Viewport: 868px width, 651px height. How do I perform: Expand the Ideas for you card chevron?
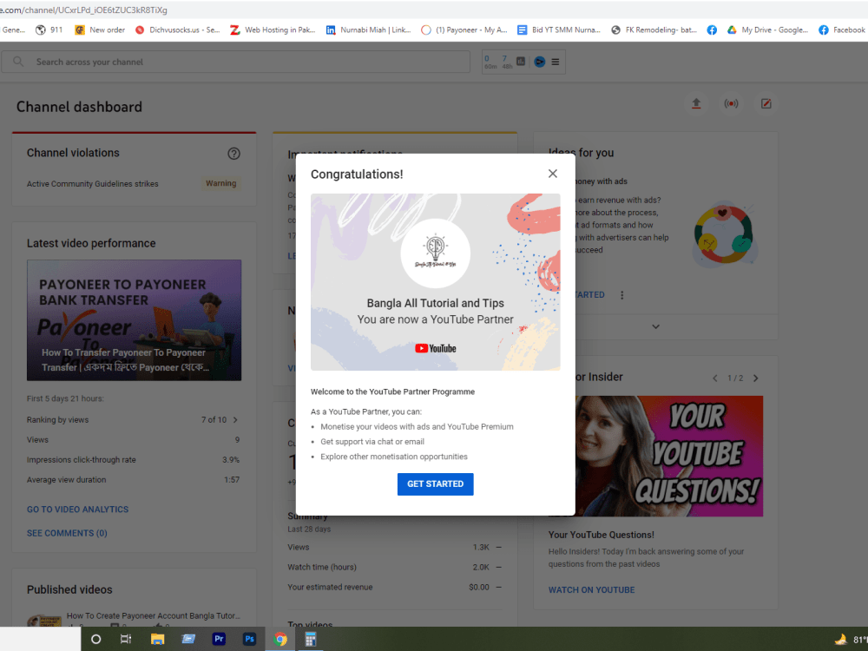point(655,326)
